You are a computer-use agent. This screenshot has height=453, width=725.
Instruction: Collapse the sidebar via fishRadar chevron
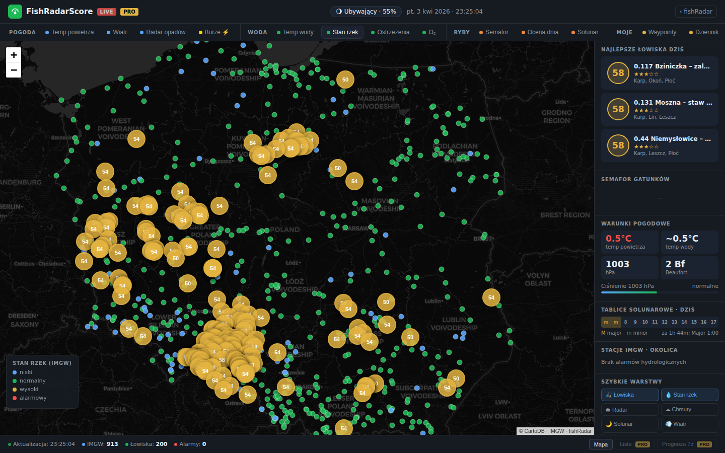click(x=696, y=11)
